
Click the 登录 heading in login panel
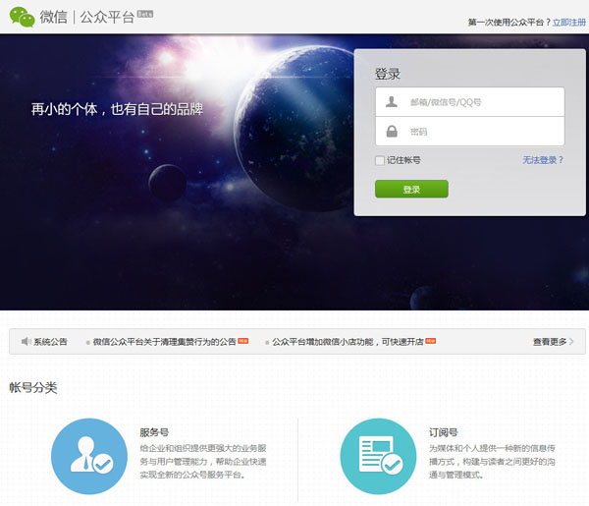[x=388, y=74]
